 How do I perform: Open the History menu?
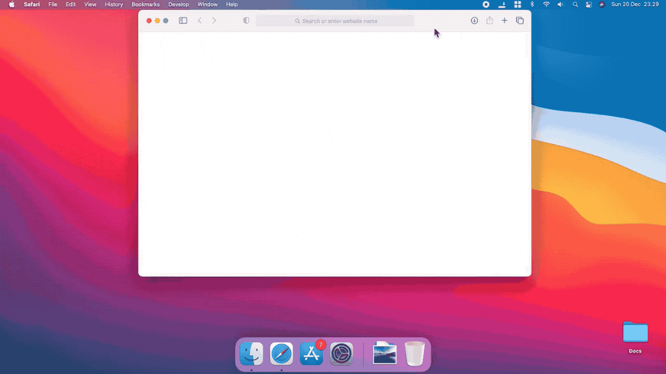[x=114, y=4]
